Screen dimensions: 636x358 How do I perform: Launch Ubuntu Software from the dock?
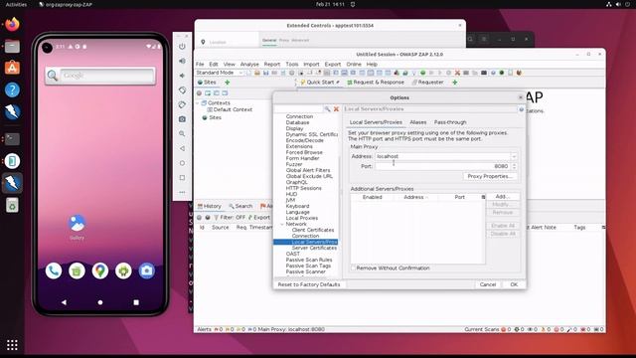tap(12, 68)
